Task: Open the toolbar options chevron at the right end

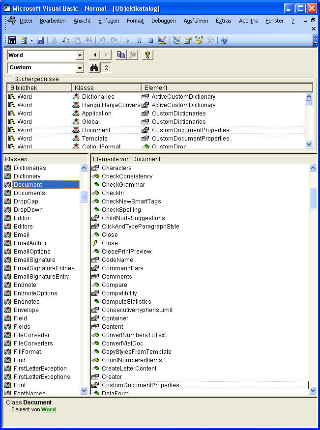Action: [316, 41]
